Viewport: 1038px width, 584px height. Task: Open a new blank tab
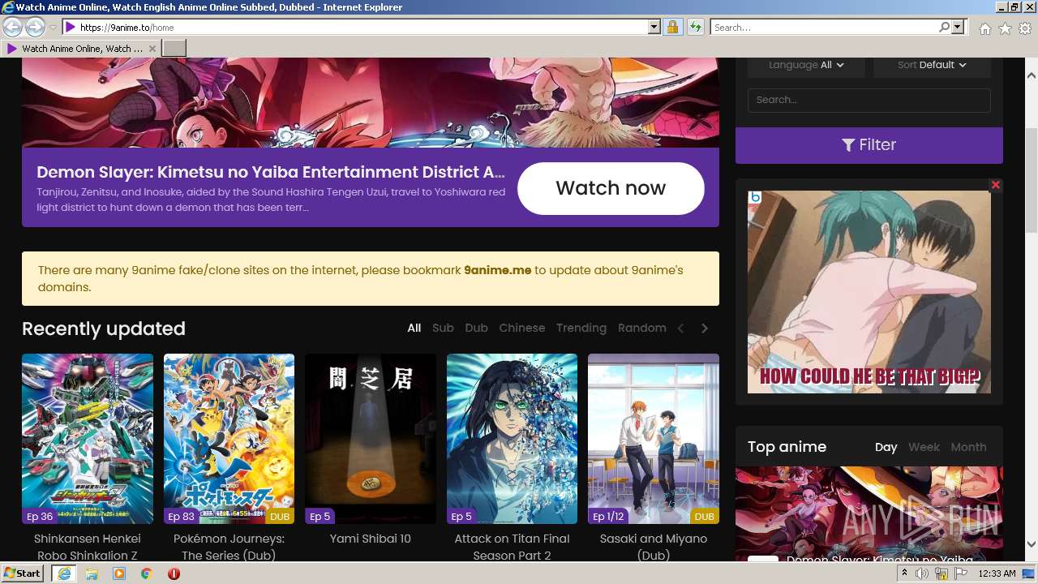pyautogui.click(x=174, y=49)
